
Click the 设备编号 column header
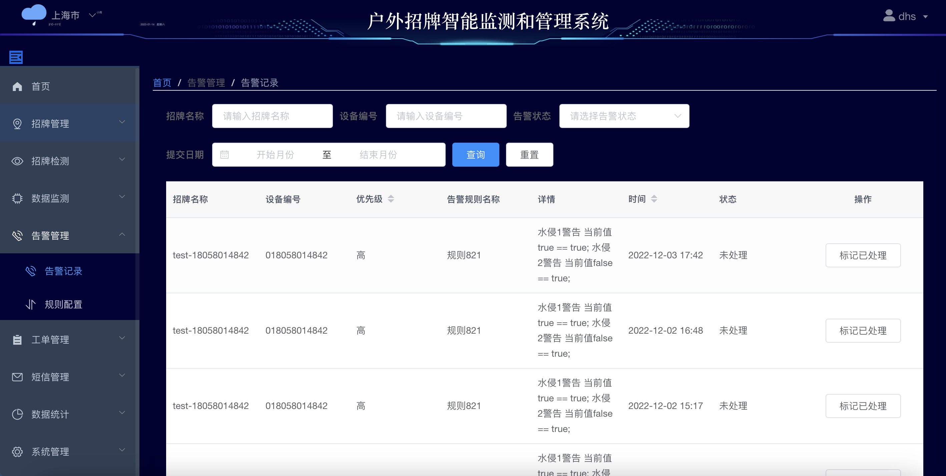click(x=283, y=199)
